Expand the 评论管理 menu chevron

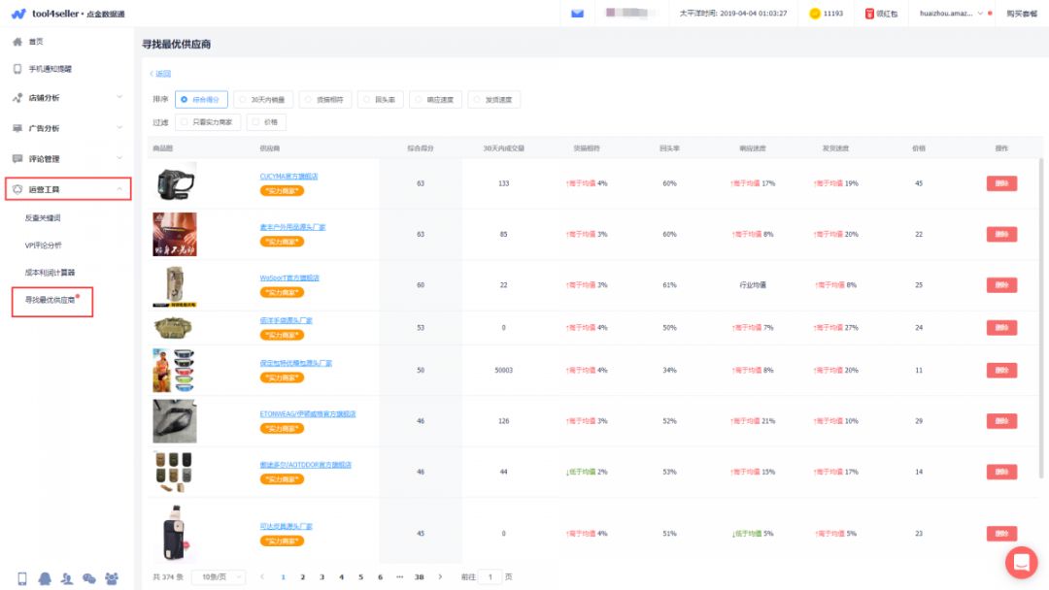point(119,158)
